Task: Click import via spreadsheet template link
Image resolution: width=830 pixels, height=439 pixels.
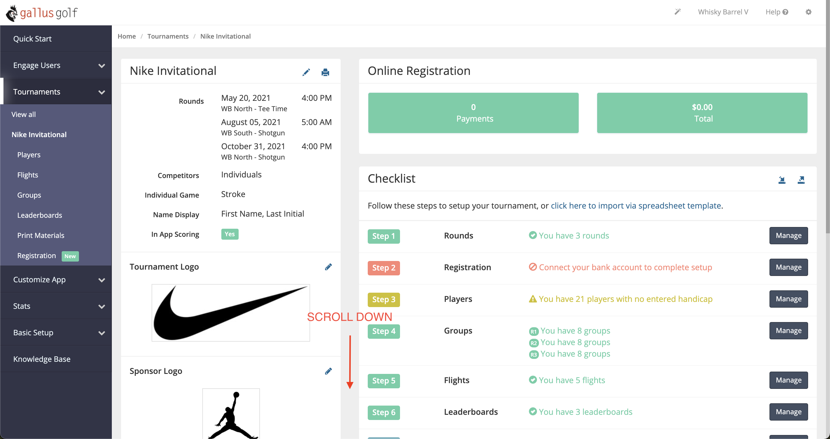Action: (636, 205)
